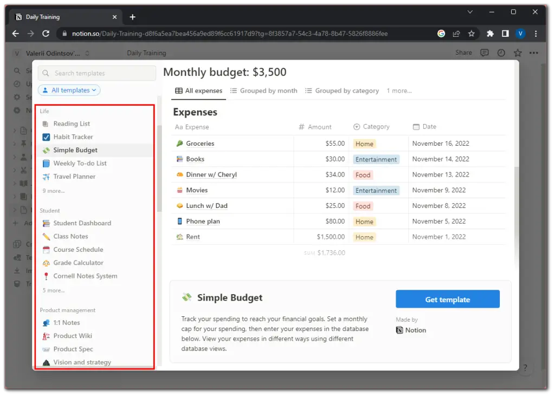
Task: Click the Student Dashboard books icon
Action: (x=46, y=223)
